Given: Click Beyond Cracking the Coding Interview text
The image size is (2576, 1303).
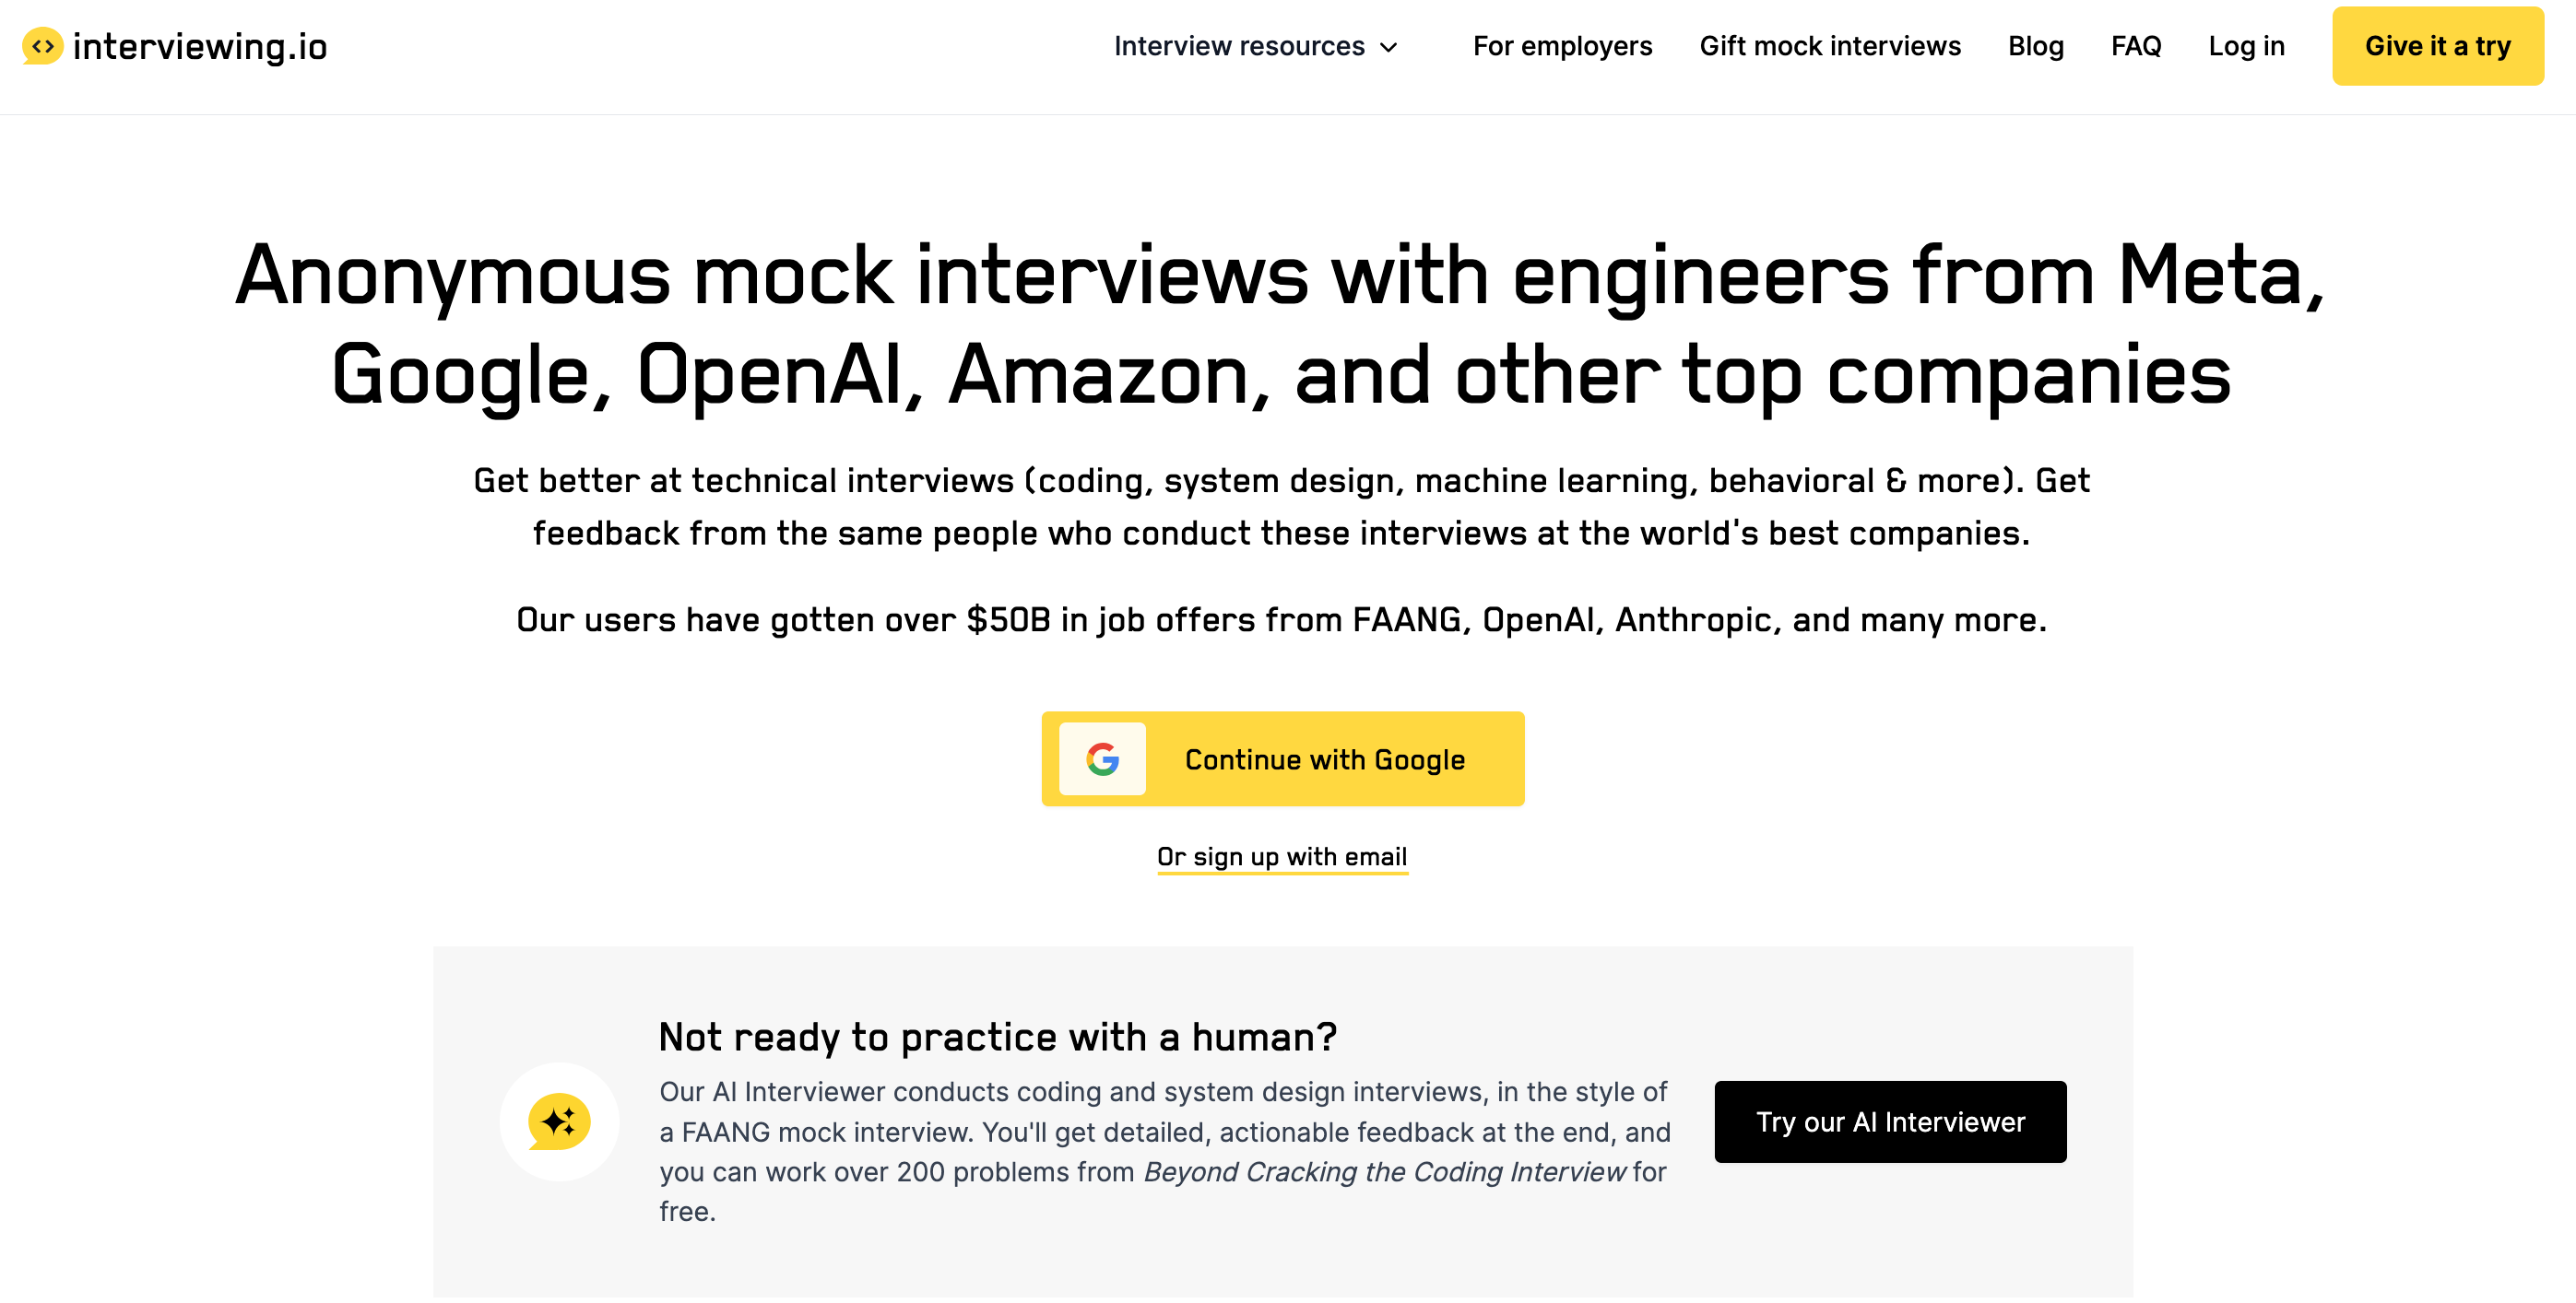Looking at the screenshot, I should click(x=1384, y=1171).
